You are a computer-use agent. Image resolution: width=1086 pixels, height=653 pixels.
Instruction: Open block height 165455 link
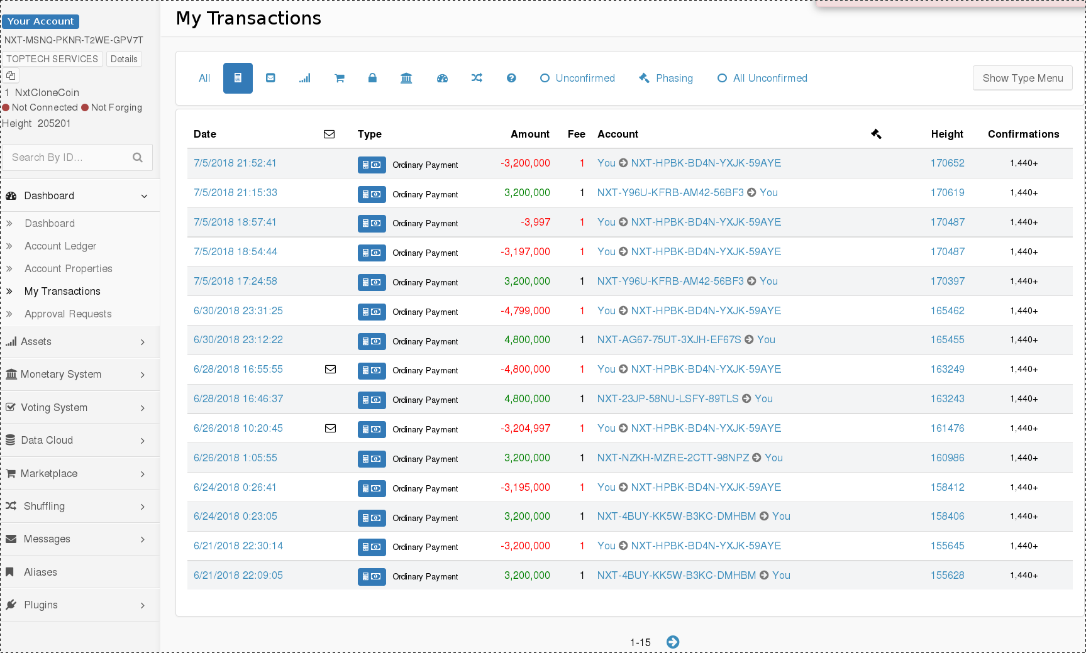pos(948,339)
